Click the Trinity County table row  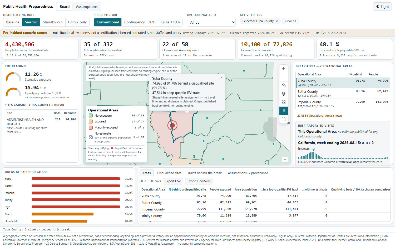click(265, 216)
